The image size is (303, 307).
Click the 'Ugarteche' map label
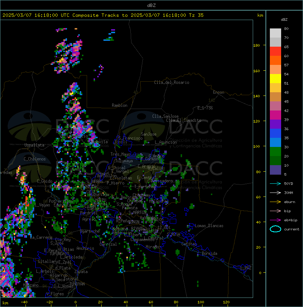[90, 231]
